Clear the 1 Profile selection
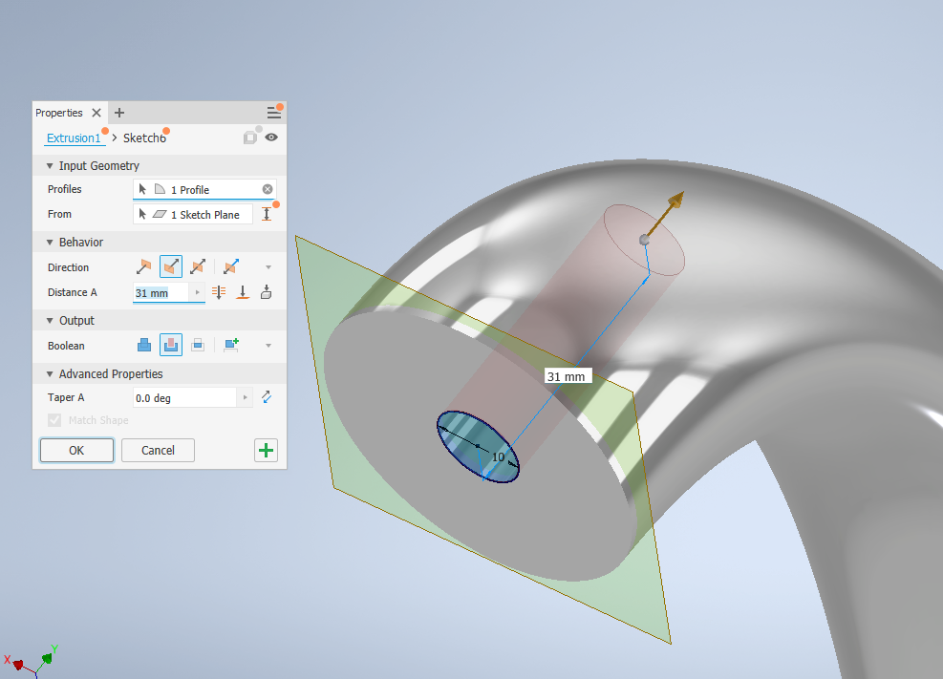The width and height of the screenshot is (943, 679). pyautogui.click(x=268, y=190)
